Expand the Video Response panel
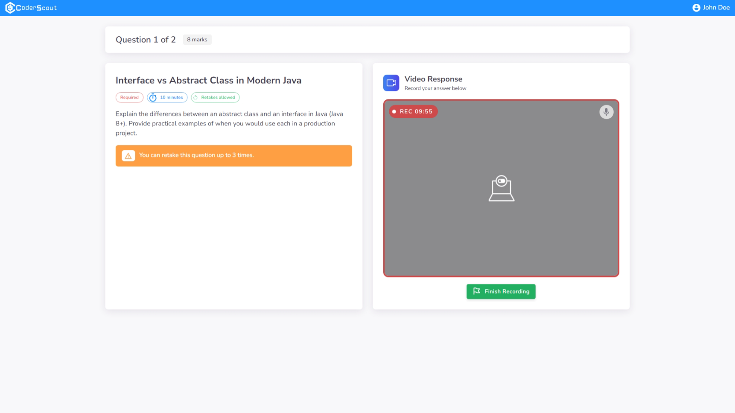This screenshot has width=735, height=413. tap(433, 79)
